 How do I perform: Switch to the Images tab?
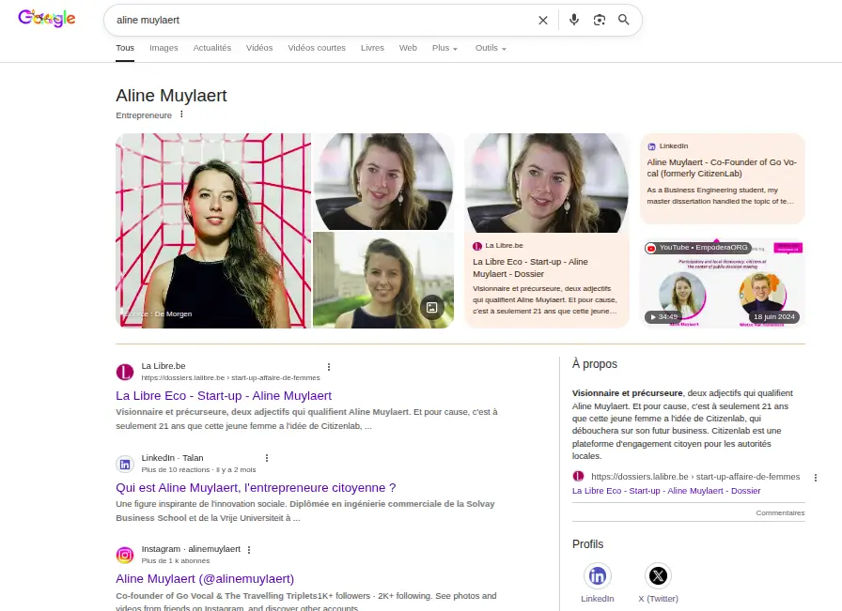tap(164, 48)
